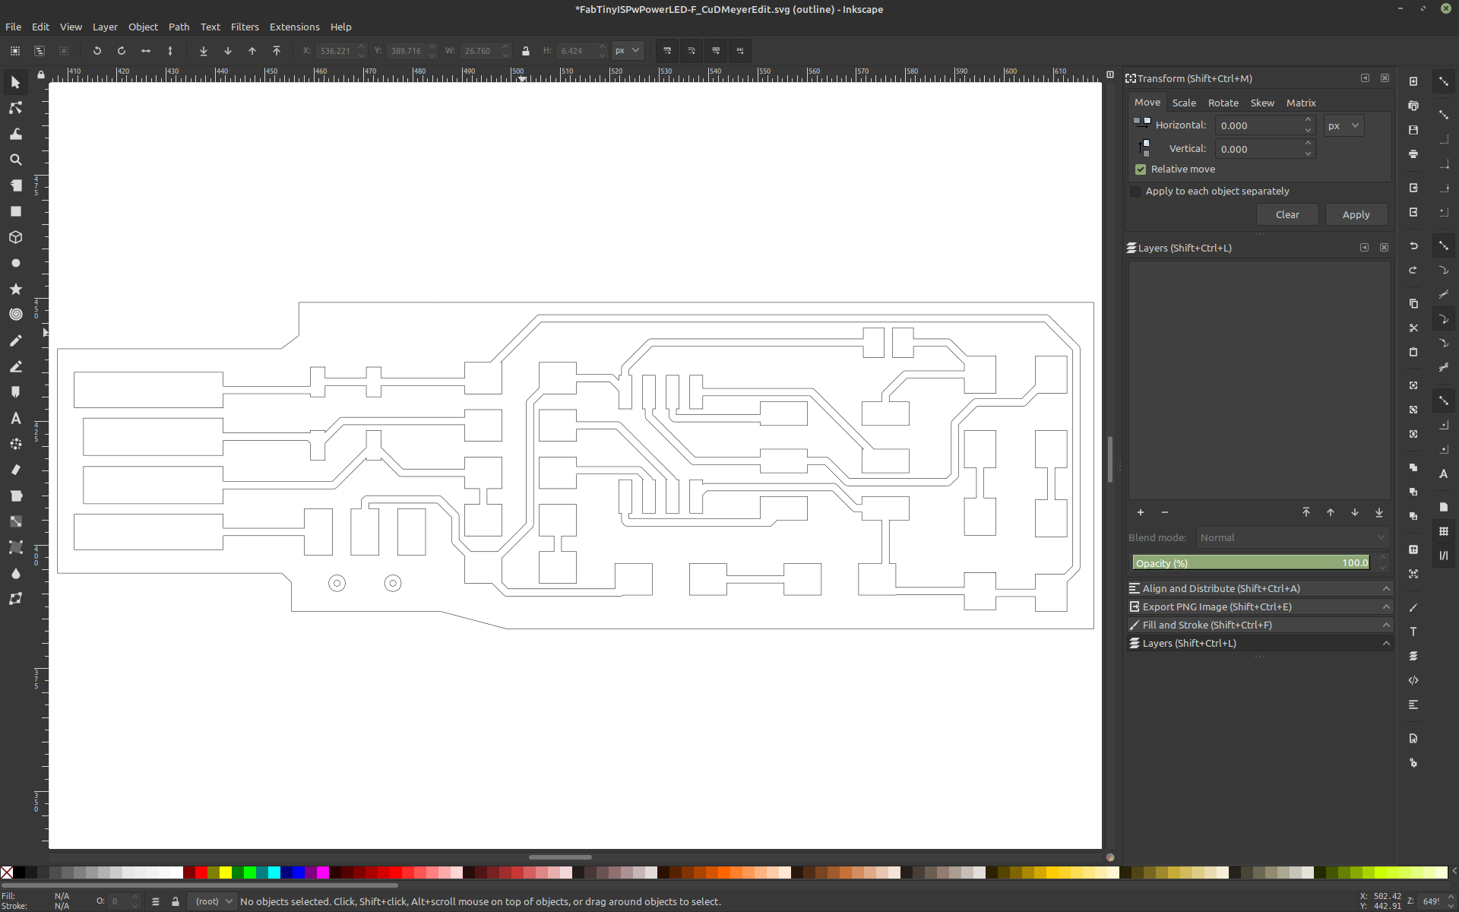Select the Tweak tool
1459x912 pixels.
(15, 134)
